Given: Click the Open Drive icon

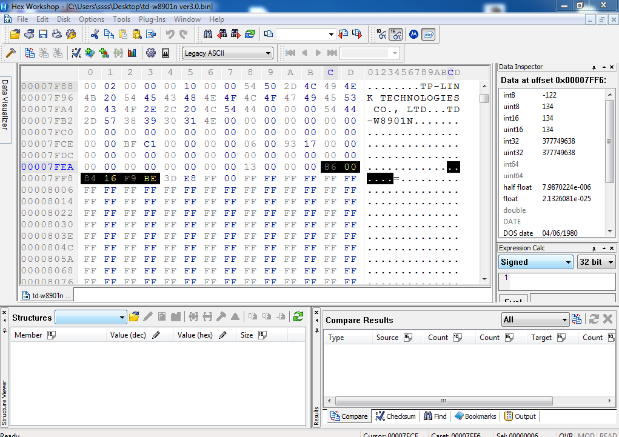Looking at the screenshot, I should 29,35.
